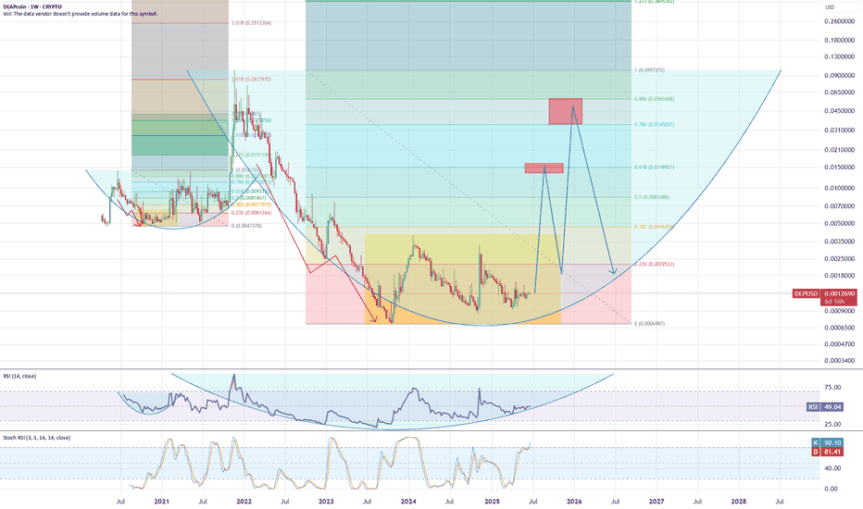
Task: Click the 0.0018000 price axis label
Action: tap(839, 276)
